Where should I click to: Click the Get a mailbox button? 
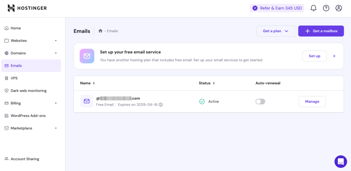pyautogui.click(x=321, y=31)
